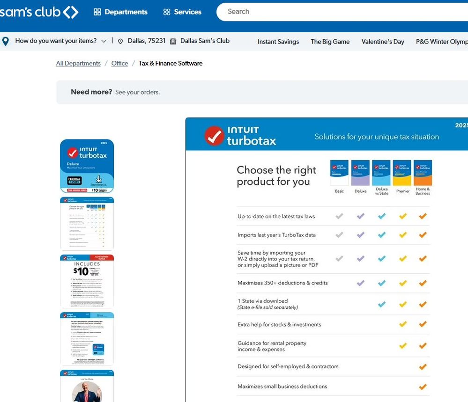
Task: Select the product comparison chart thumbnail
Action: coord(87,224)
